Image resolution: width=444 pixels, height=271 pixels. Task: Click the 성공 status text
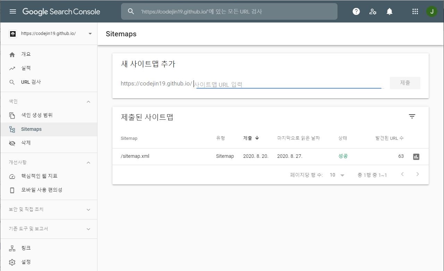tap(343, 156)
